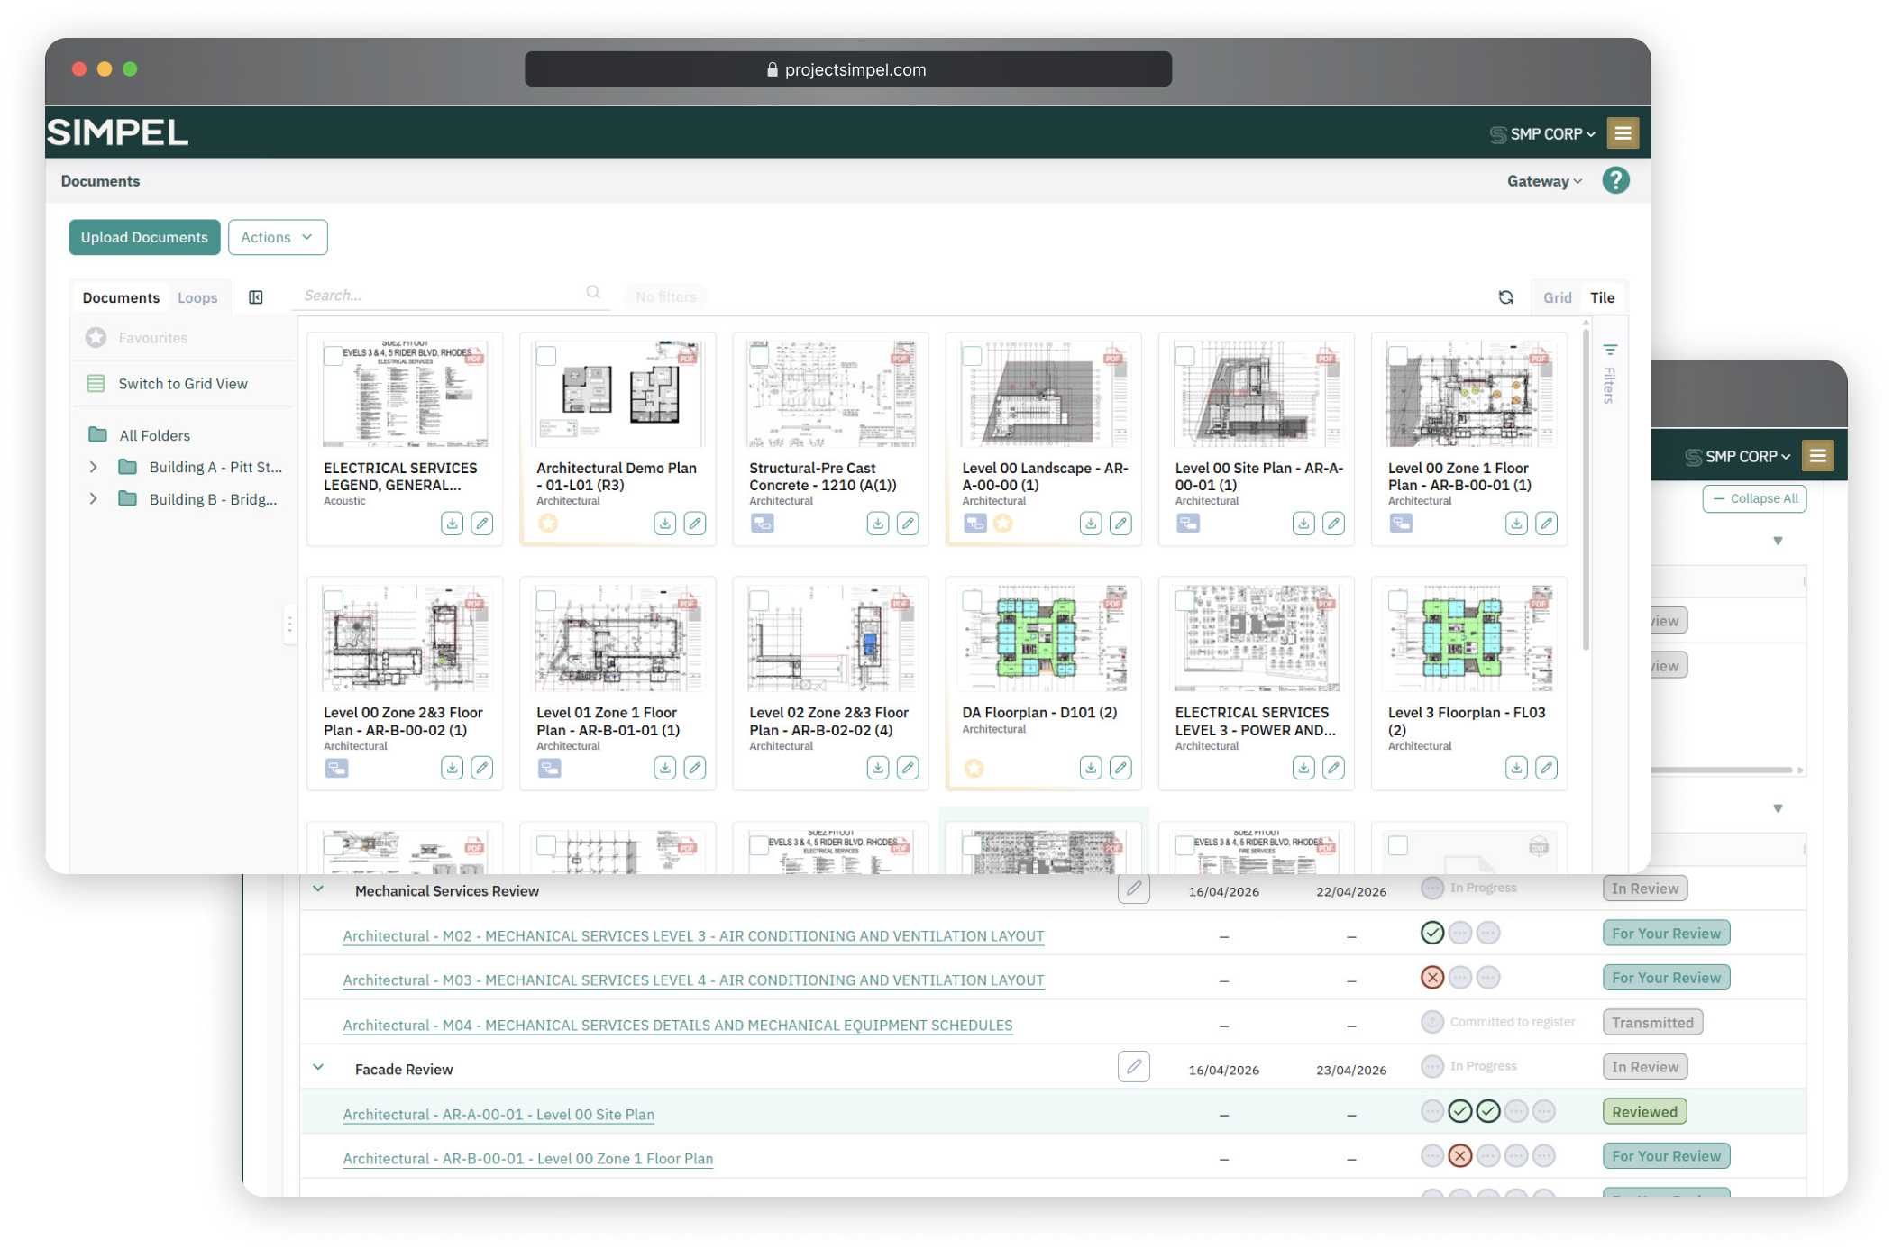Image resolution: width=1893 pixels, height=1249 pixels.
Task: Click the search magnifier icon
Action: tap(593, 292)
